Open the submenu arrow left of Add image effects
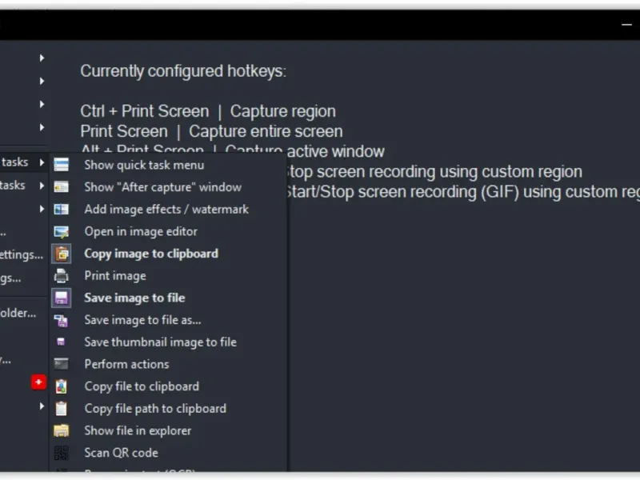The height and width of the screenshot is (480, 640). click(42, 209)
